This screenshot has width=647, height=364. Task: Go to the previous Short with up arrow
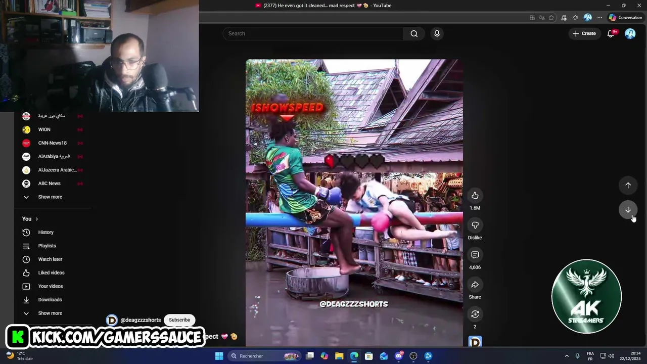point(628,185)
